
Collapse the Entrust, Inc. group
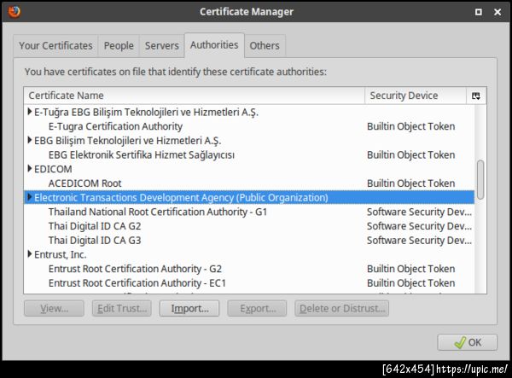tap(30, 254)
